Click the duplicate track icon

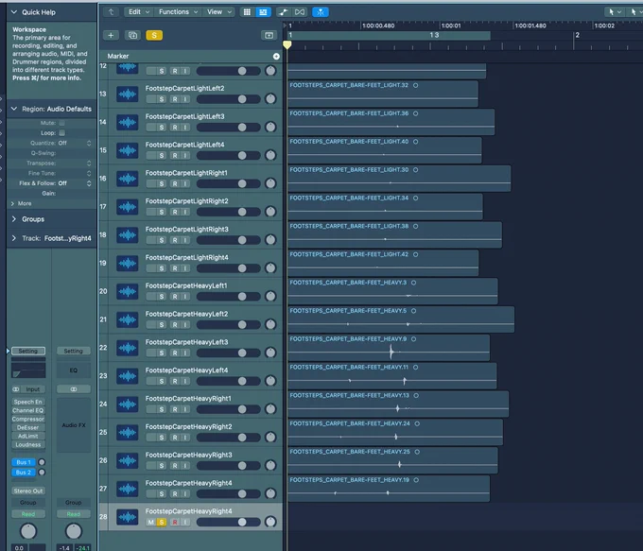(x=132, y=35)
